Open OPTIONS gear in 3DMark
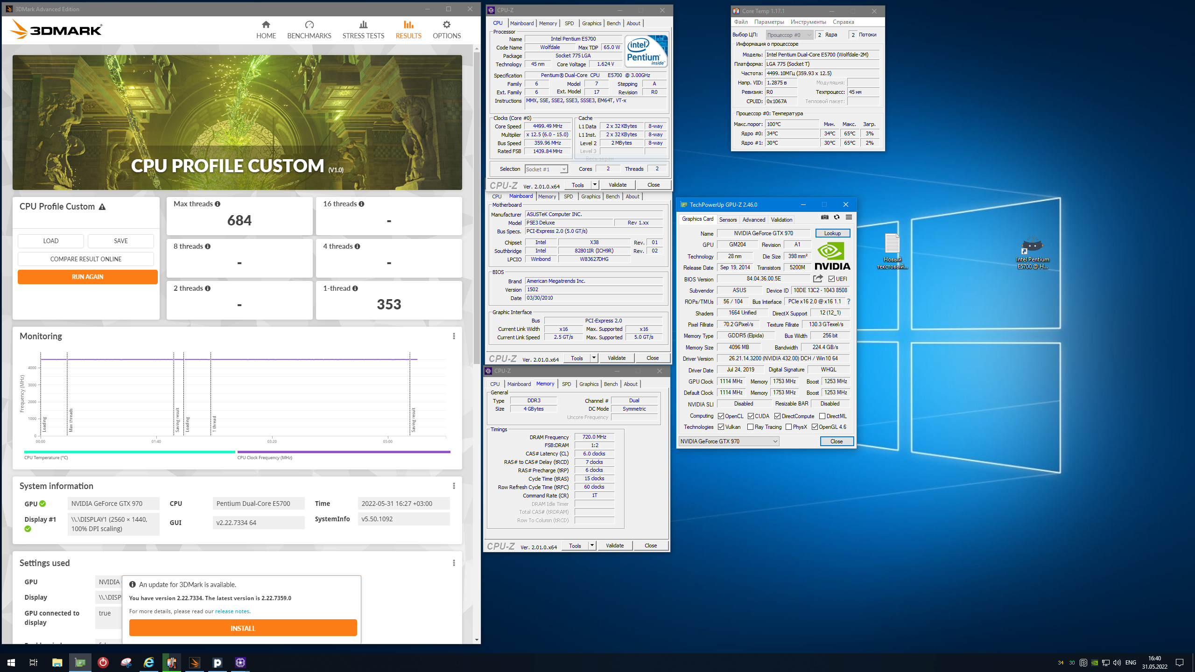This screenshot has height=672, width=1195. (x=446, y=30)
